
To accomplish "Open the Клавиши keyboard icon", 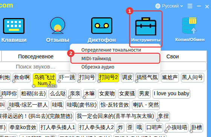I will coord(14,26).
